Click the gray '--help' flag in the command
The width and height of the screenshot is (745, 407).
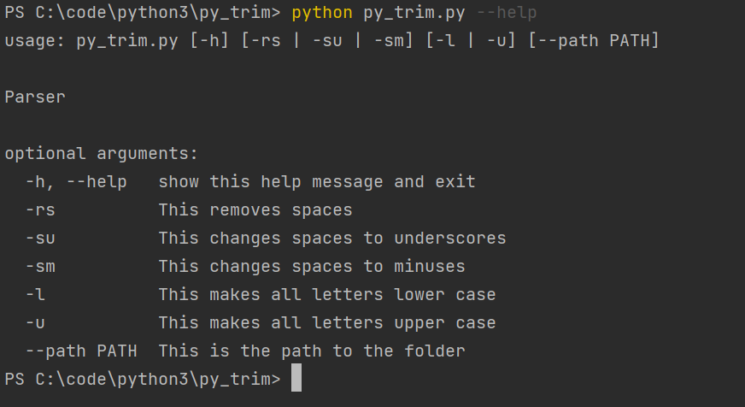coord(507,13)
